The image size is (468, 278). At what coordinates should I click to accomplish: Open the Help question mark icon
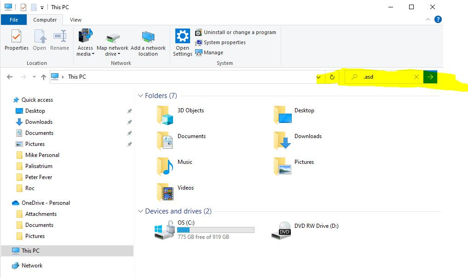click(438, 19)
